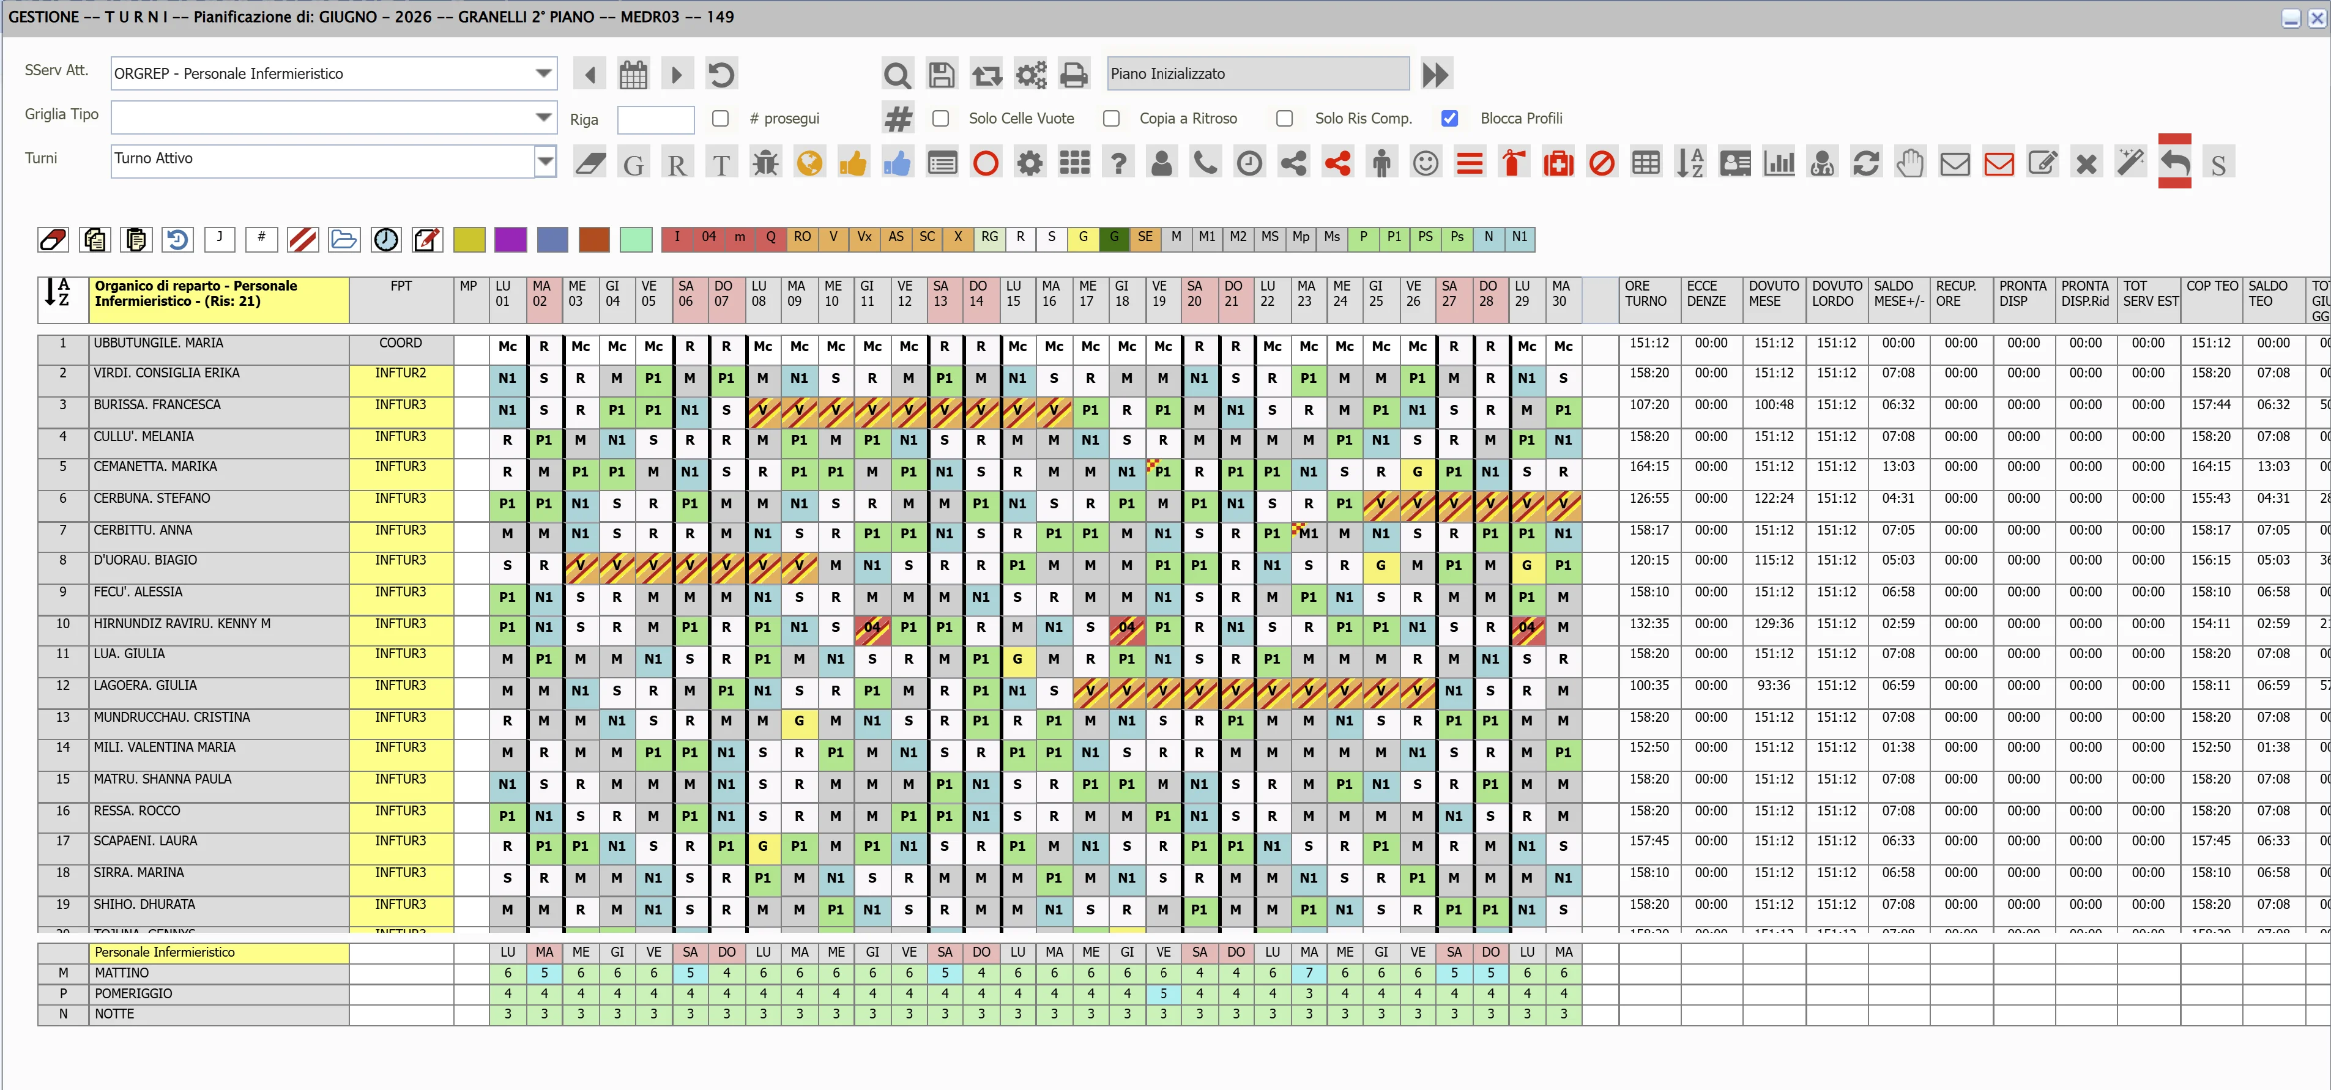Click the Riga input field
The image size is (2331, 1090).
(x=656, y=119)
